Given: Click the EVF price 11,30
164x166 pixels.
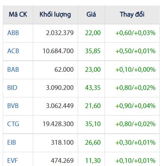Looking at the screenshot, I should pyautogui.click(x=93, y=160).
